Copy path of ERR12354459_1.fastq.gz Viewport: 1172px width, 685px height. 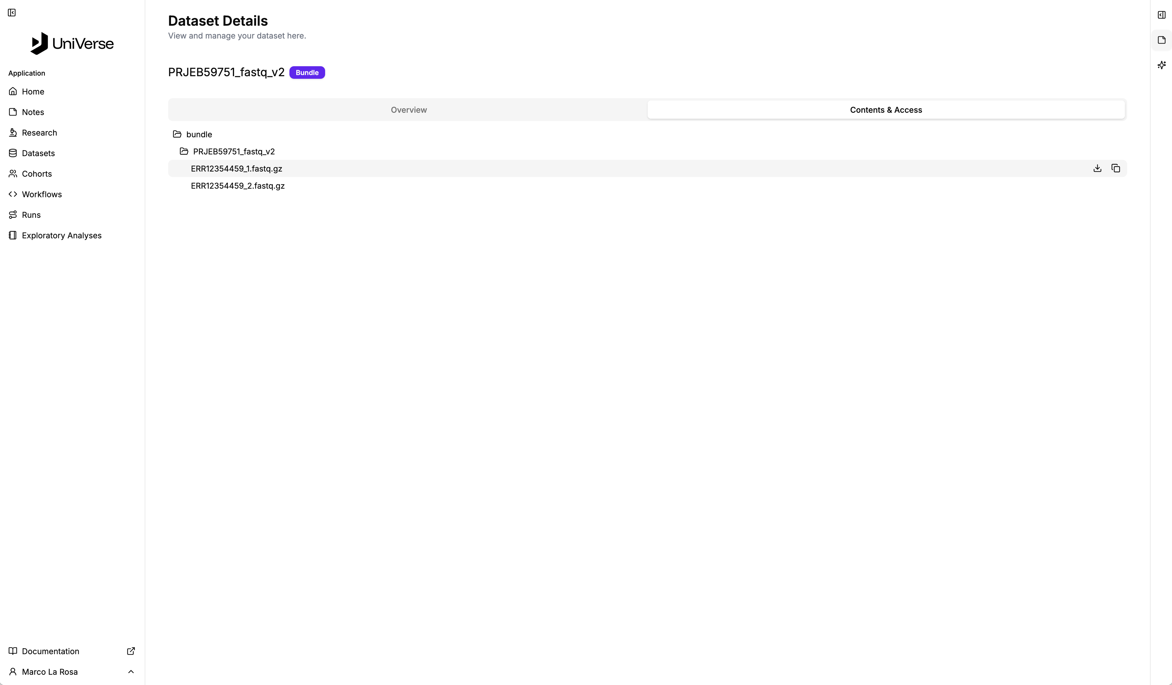1115,168
